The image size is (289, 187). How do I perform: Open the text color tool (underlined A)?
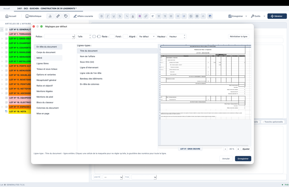(133, 16)
